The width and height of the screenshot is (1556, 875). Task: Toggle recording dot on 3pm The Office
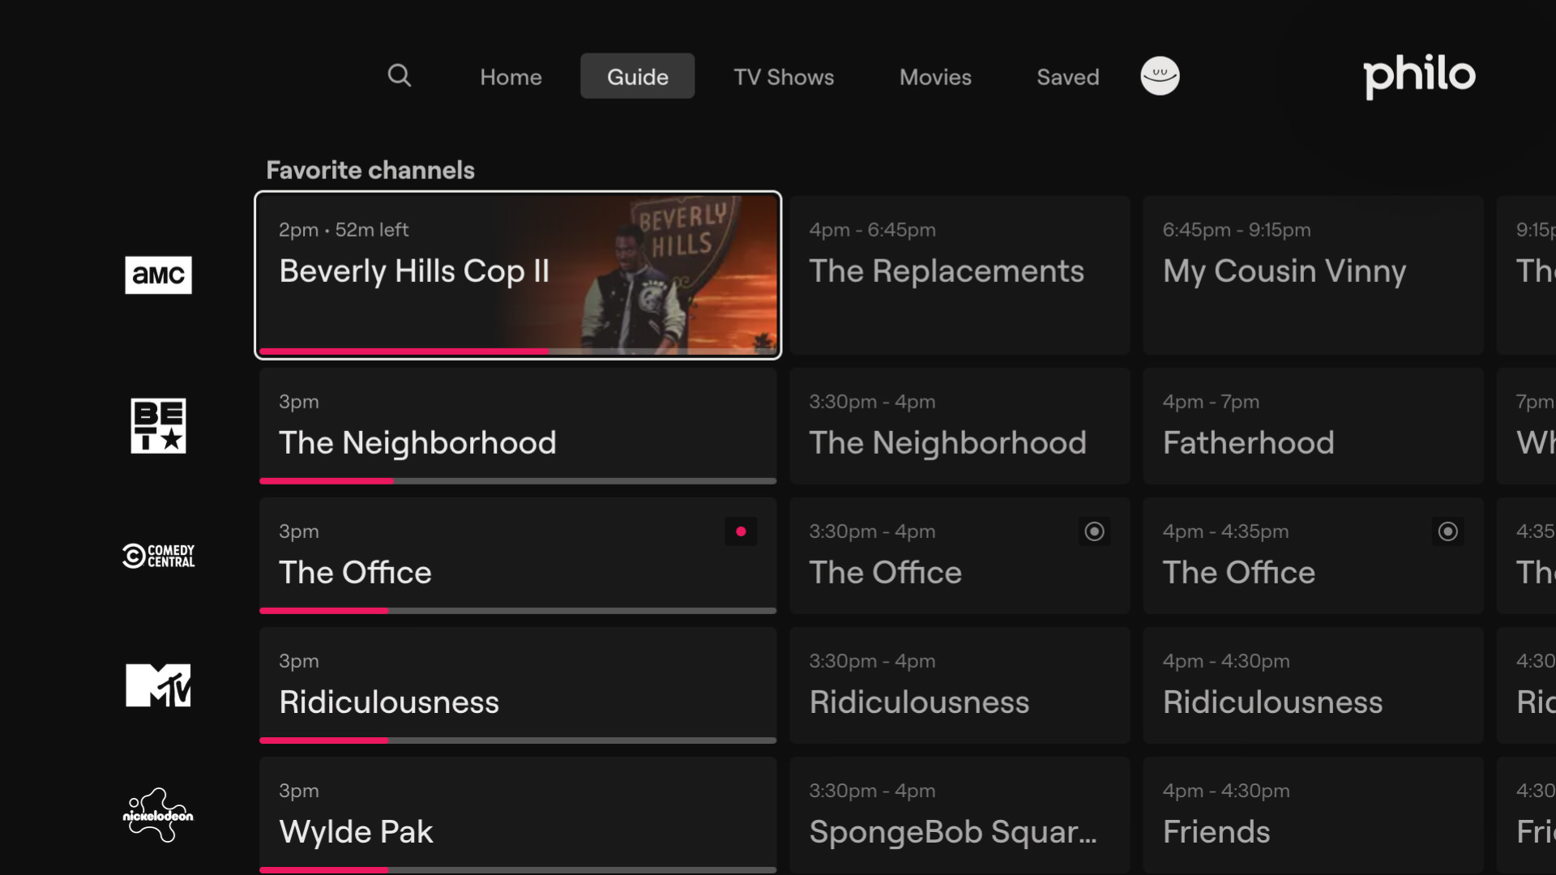point(740,531)
